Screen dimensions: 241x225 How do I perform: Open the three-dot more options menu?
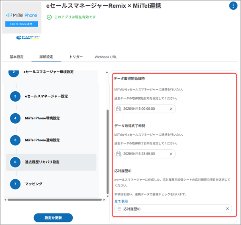coord(233,6)
